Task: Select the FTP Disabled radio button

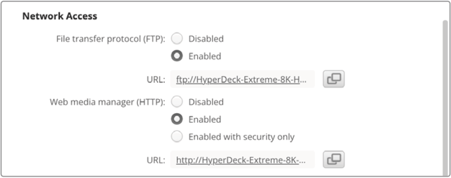Action: point(177,39)
